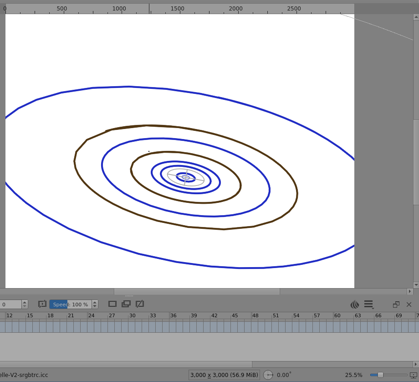Add a duplicate frame
This screenshot has height=382, width=419.
point(126,304)
